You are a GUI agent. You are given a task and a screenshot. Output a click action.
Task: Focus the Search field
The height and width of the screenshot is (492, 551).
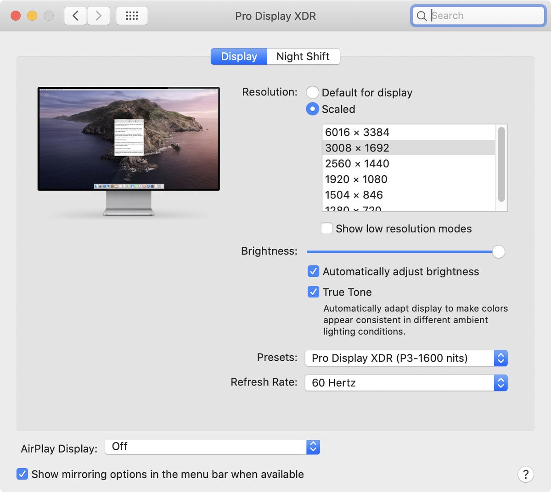(x=478, y=16)
